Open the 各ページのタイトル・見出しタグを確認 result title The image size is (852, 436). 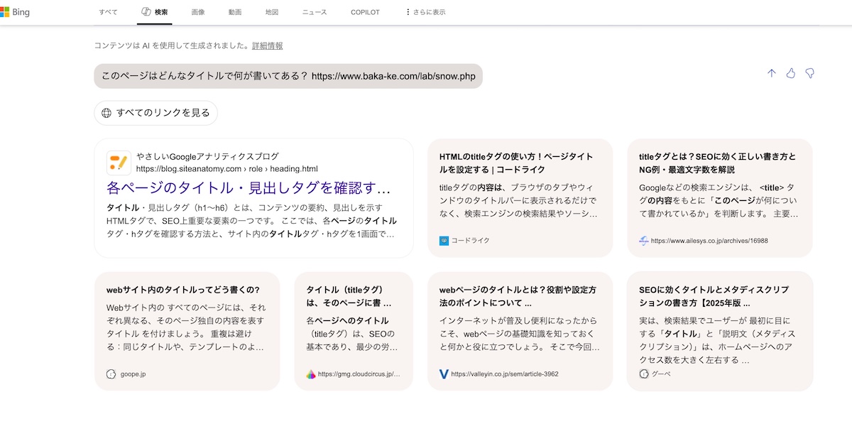[248, 188]
